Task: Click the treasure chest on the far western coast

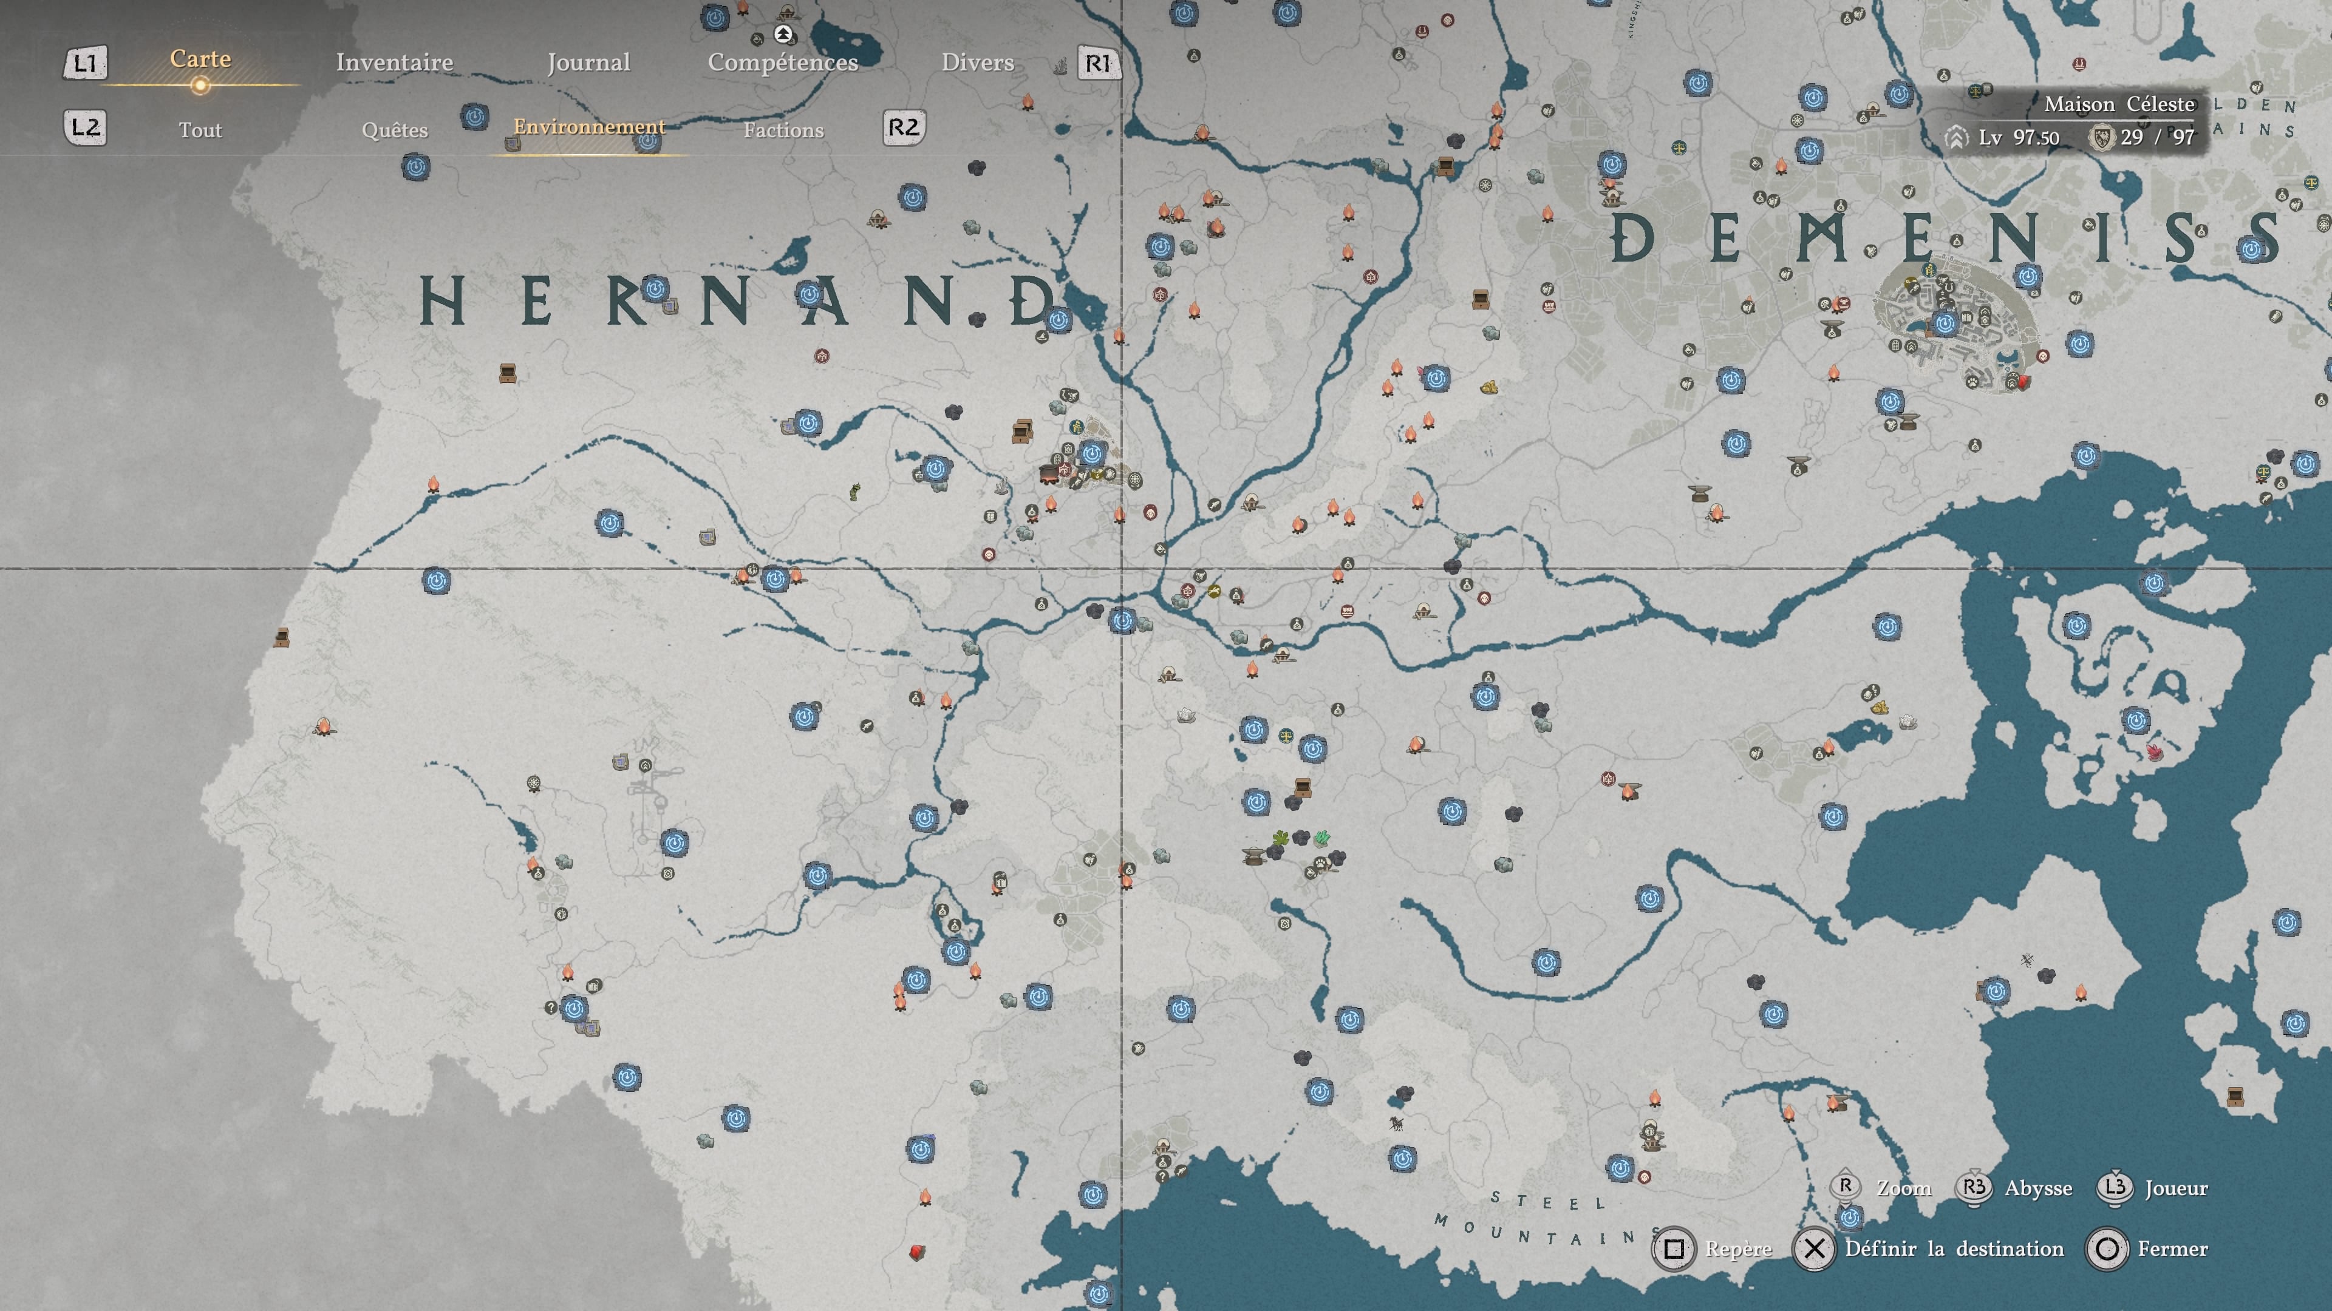Action: click(282, 638)
